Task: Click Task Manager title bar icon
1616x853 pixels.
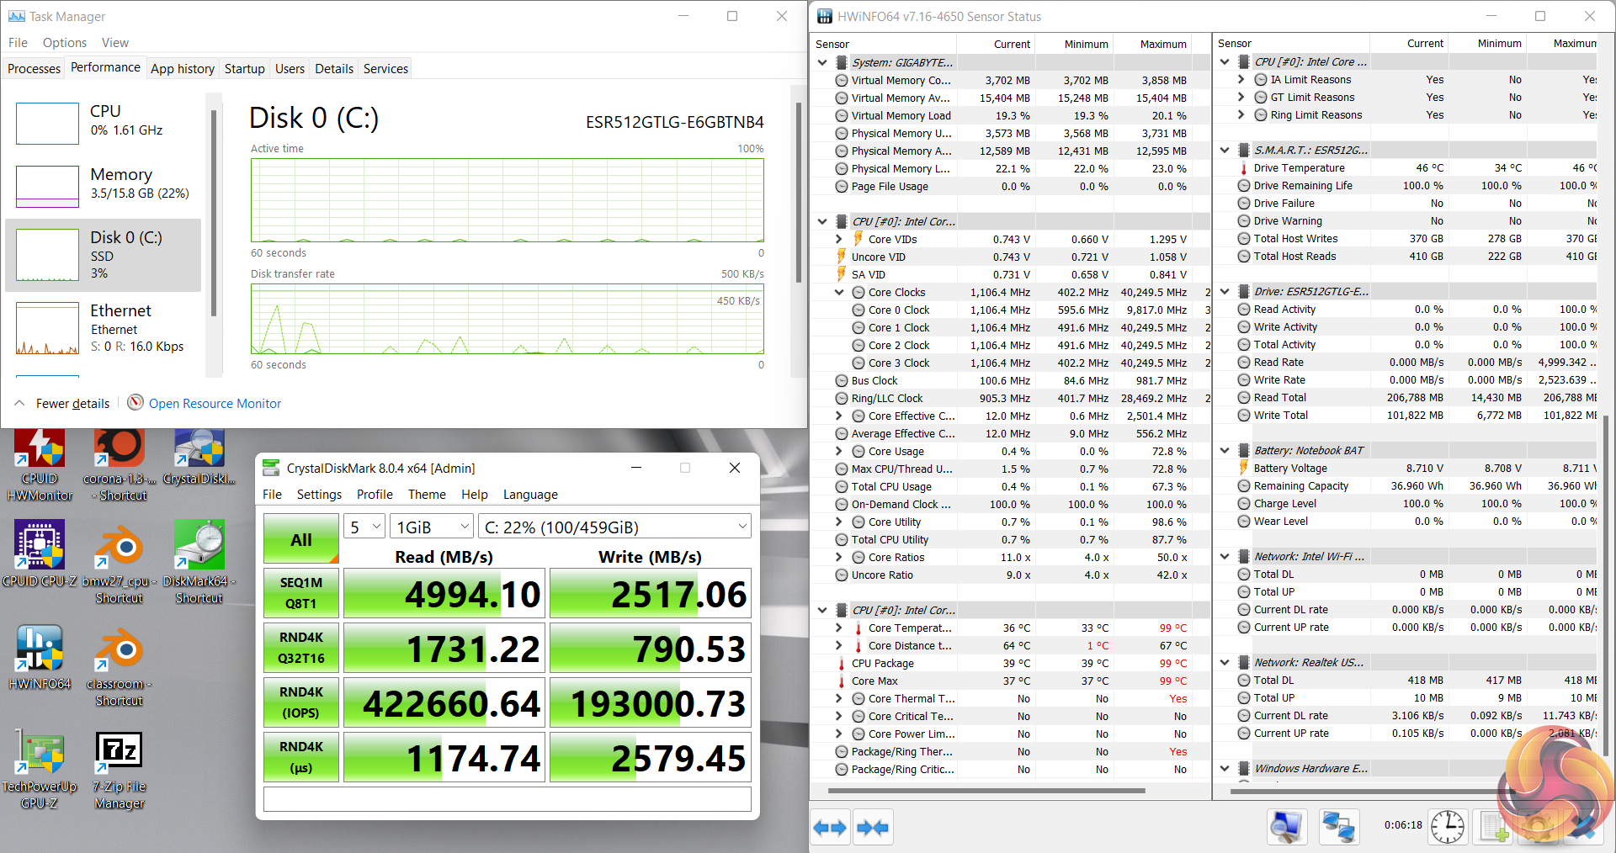Action: [x=16, y=16]
